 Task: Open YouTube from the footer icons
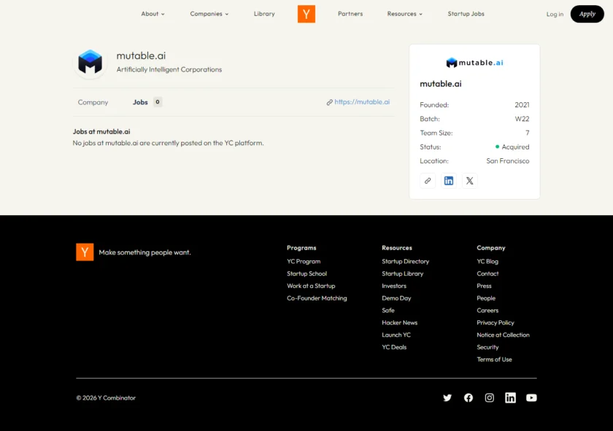[x=531, y=397]
